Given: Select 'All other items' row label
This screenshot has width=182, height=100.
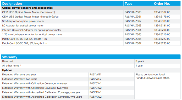Looking at the screenshot, I should pyautogui.click(x=12, y=66).
